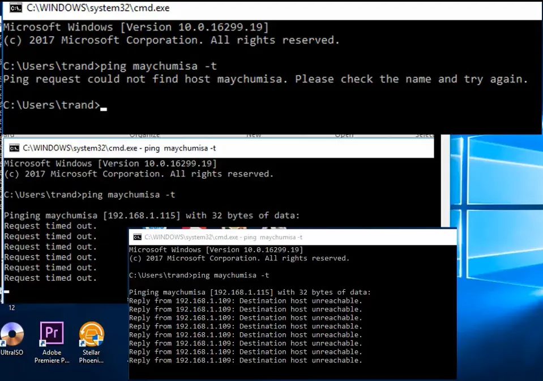Screen dimensions: 543x381
Task: Click the desktop item labeled 12
Action: [11, 308]
